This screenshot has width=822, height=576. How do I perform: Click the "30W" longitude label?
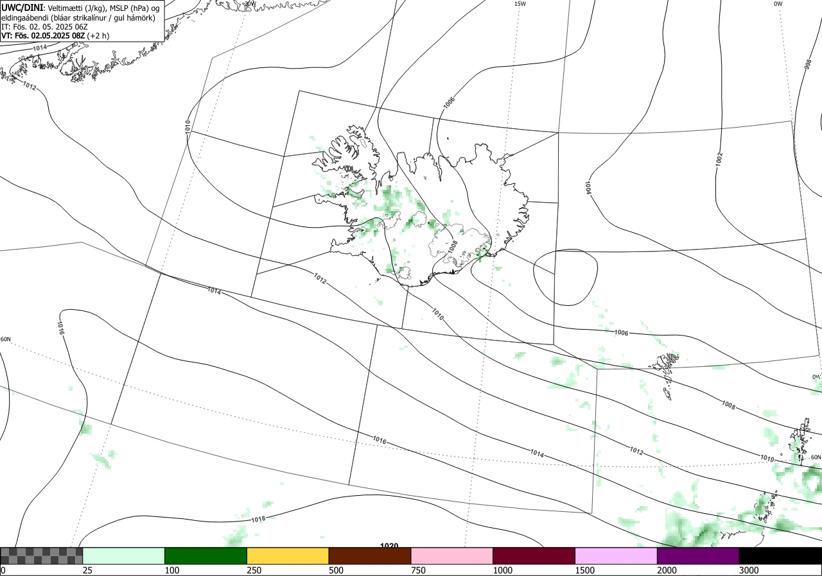(x=250, y=3)
